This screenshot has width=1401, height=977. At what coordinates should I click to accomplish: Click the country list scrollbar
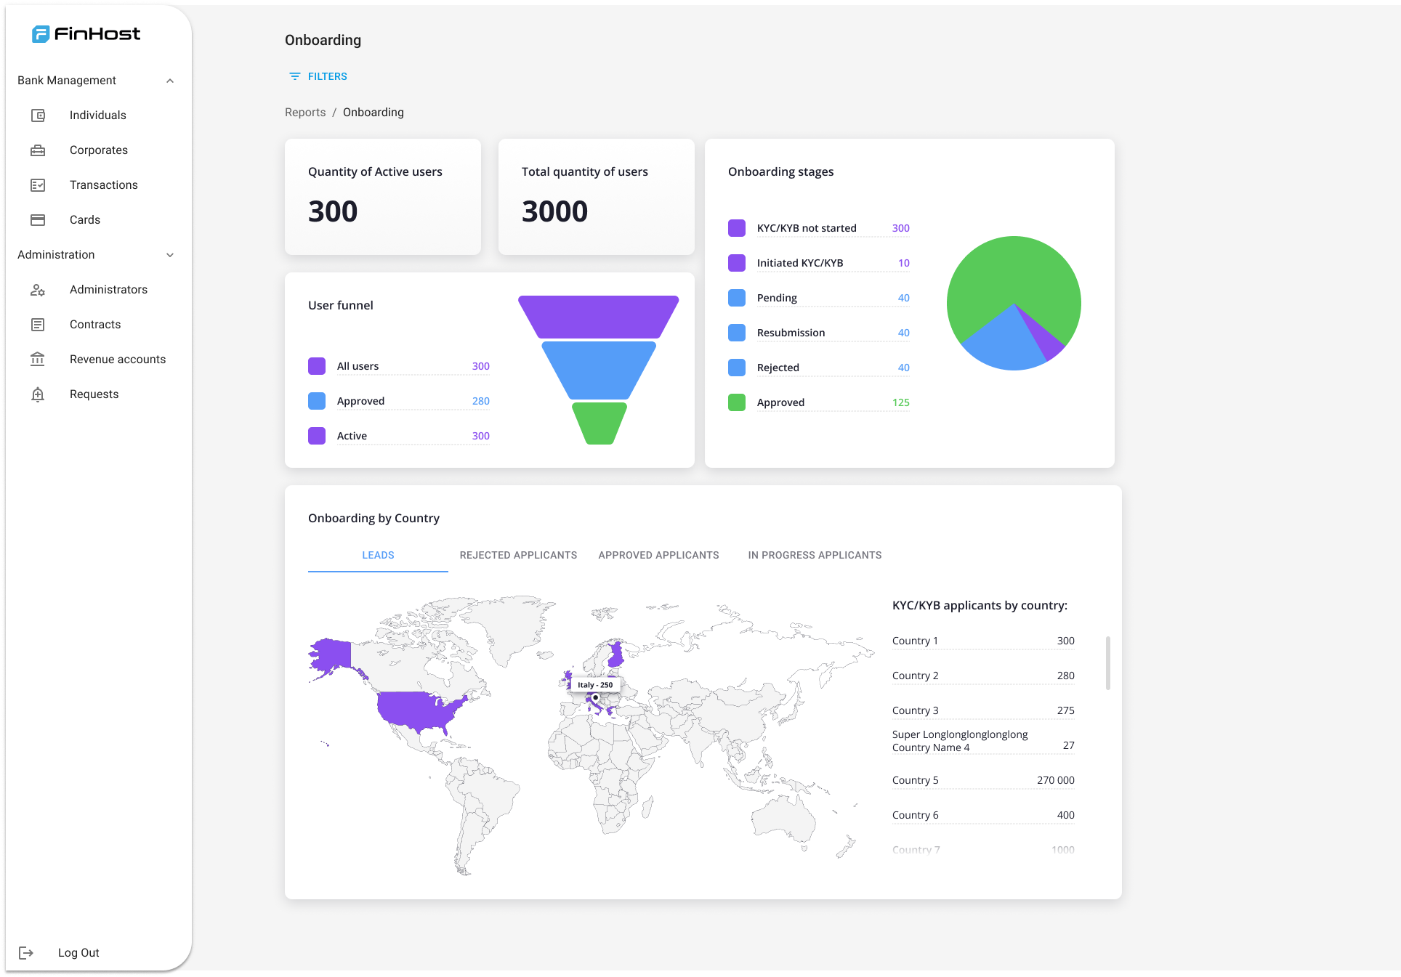(1107, 662)
